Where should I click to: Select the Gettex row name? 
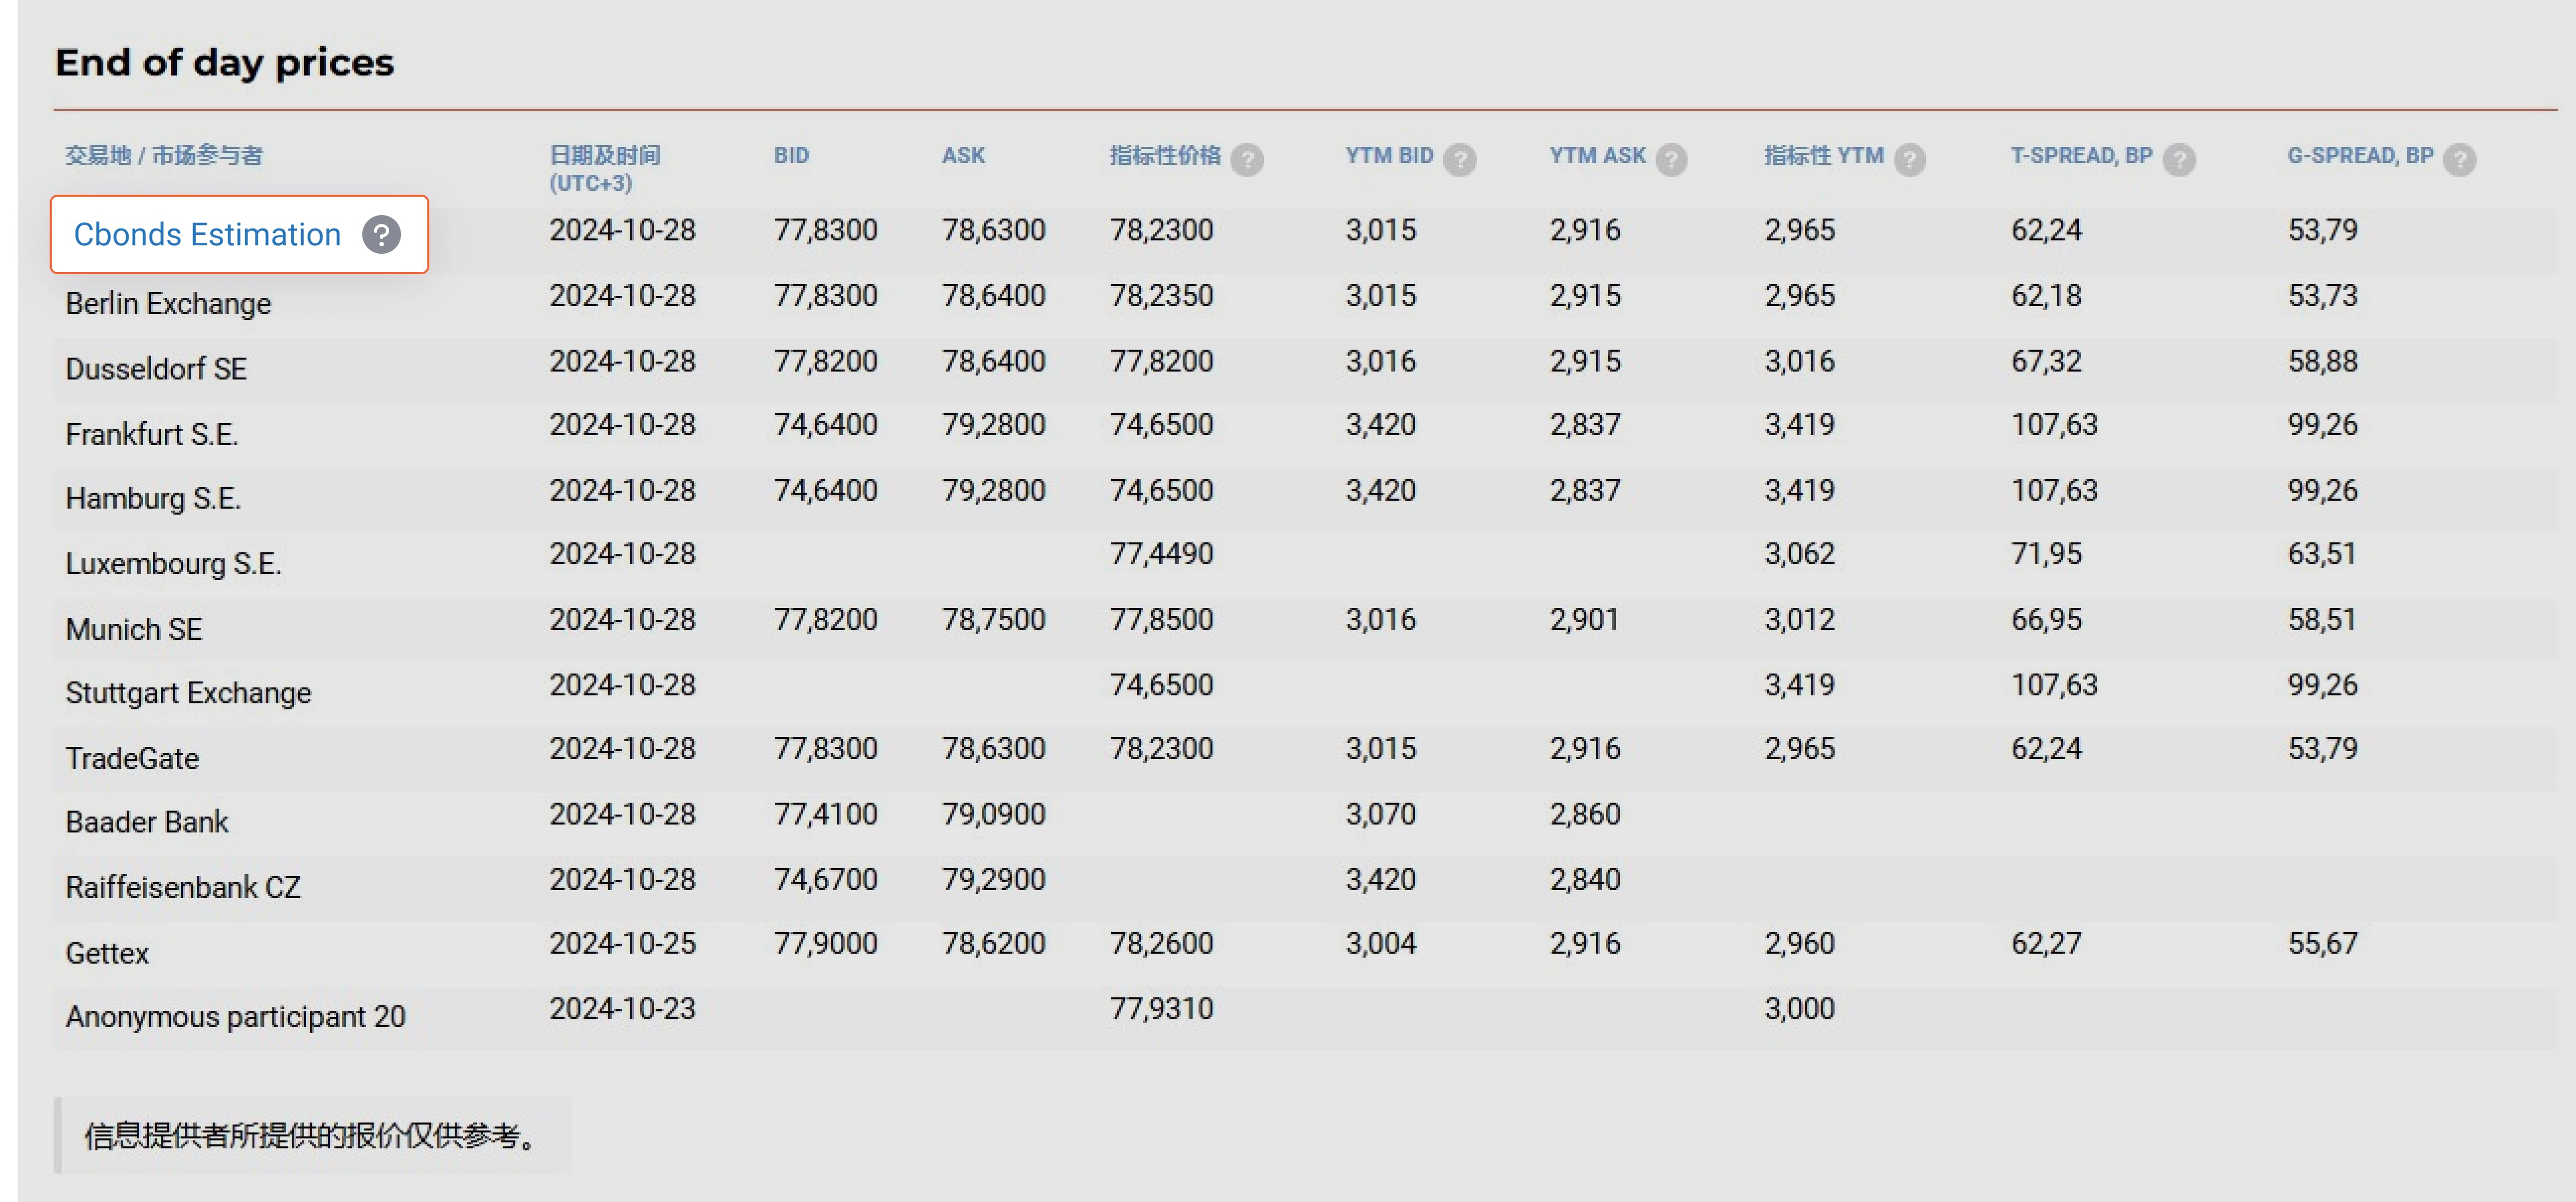click(x=107, y=954)
